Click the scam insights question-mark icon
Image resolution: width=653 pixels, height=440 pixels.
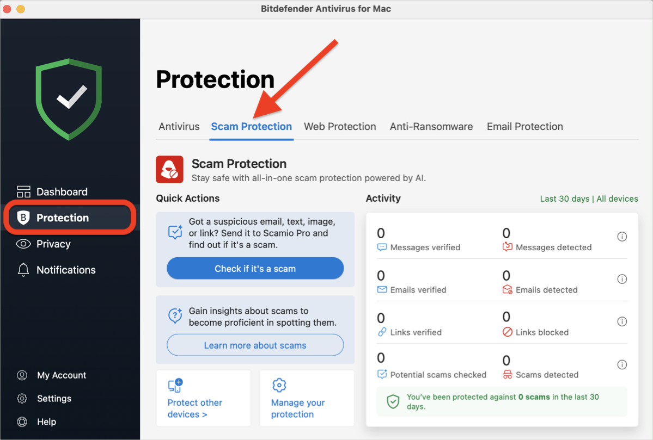tap(175, 315)
